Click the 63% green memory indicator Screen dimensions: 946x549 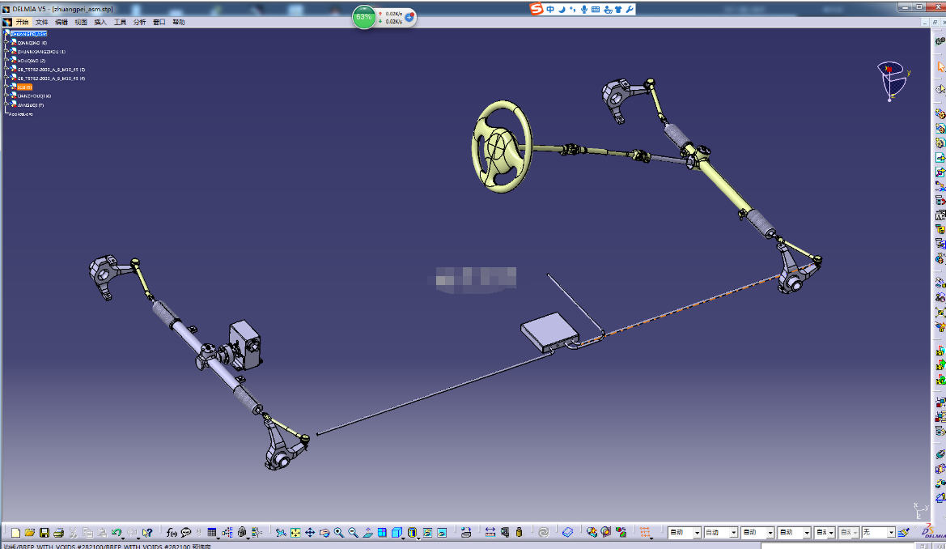click(x=364, y=17)
